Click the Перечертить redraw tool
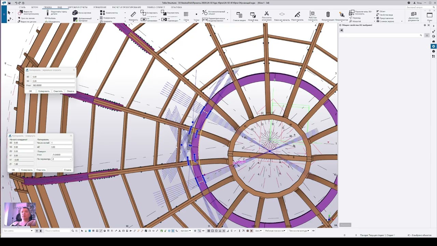Viewport: 437px width, 246px height. pyautogui.click(x=297, y=16)
